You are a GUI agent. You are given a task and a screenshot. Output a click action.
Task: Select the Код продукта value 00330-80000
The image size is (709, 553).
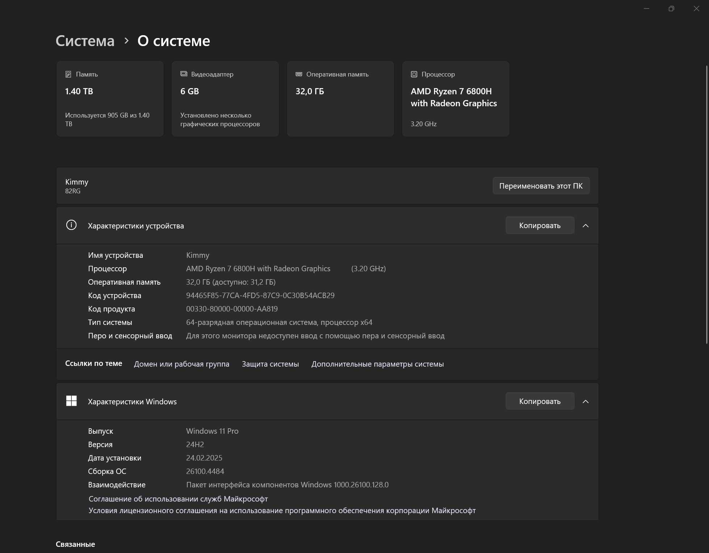pos(232,309)
